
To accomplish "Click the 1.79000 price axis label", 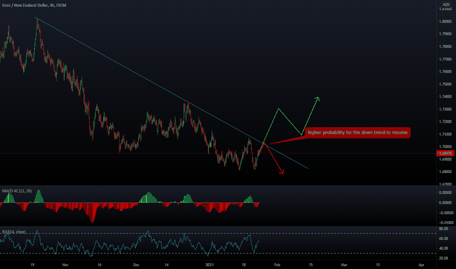I will click(x=445, y=34).
